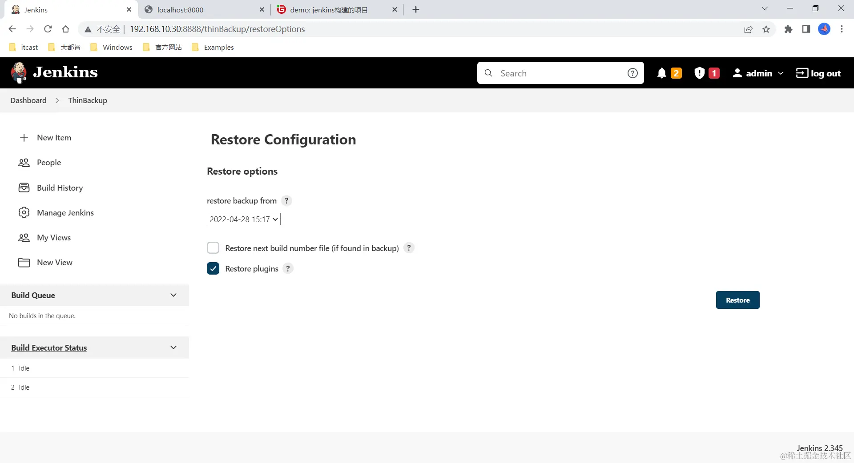Toggle the browser side panel icon
Screen dimensions: 854x463
806,29
